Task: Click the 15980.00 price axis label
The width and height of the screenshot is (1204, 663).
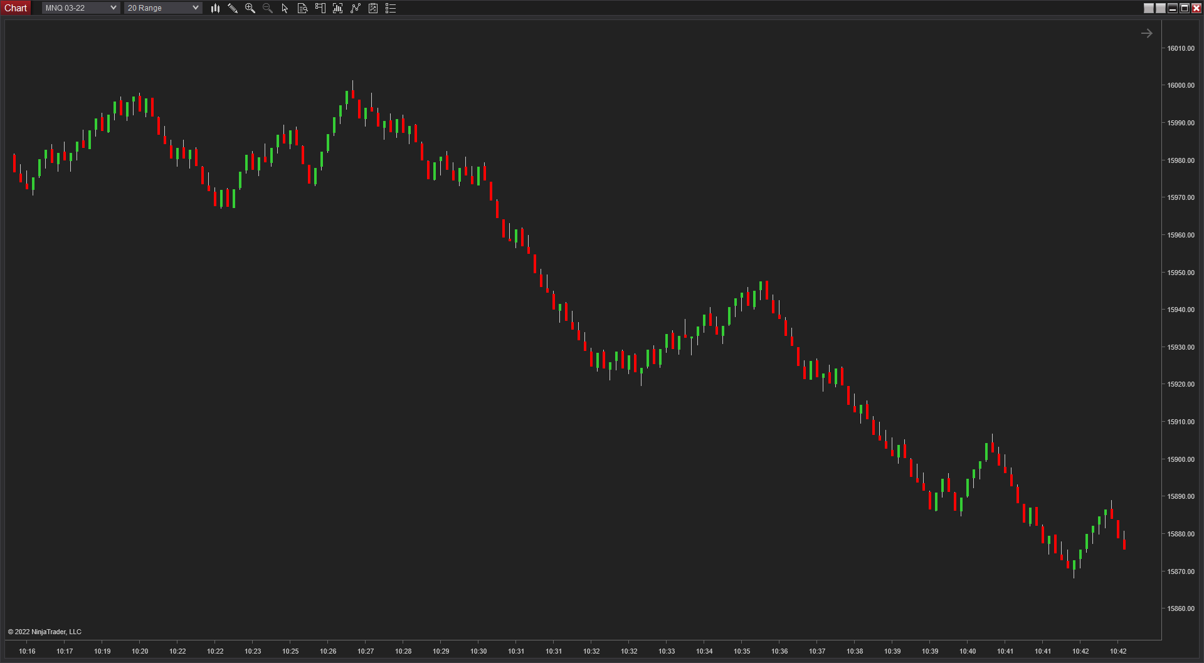Action: 1181,160
